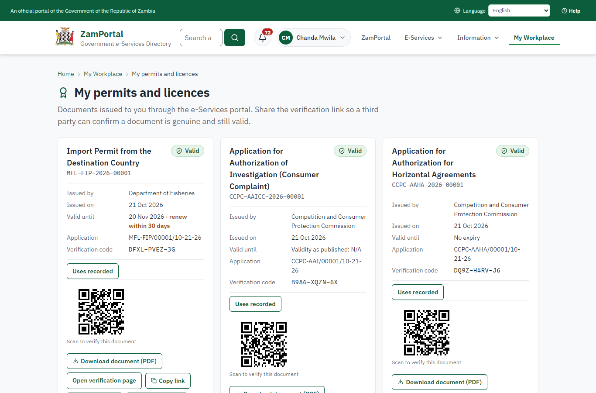596x393 pixels.
Task: Click Department of Fisheries issuer text
Action: tap(161, 193)
